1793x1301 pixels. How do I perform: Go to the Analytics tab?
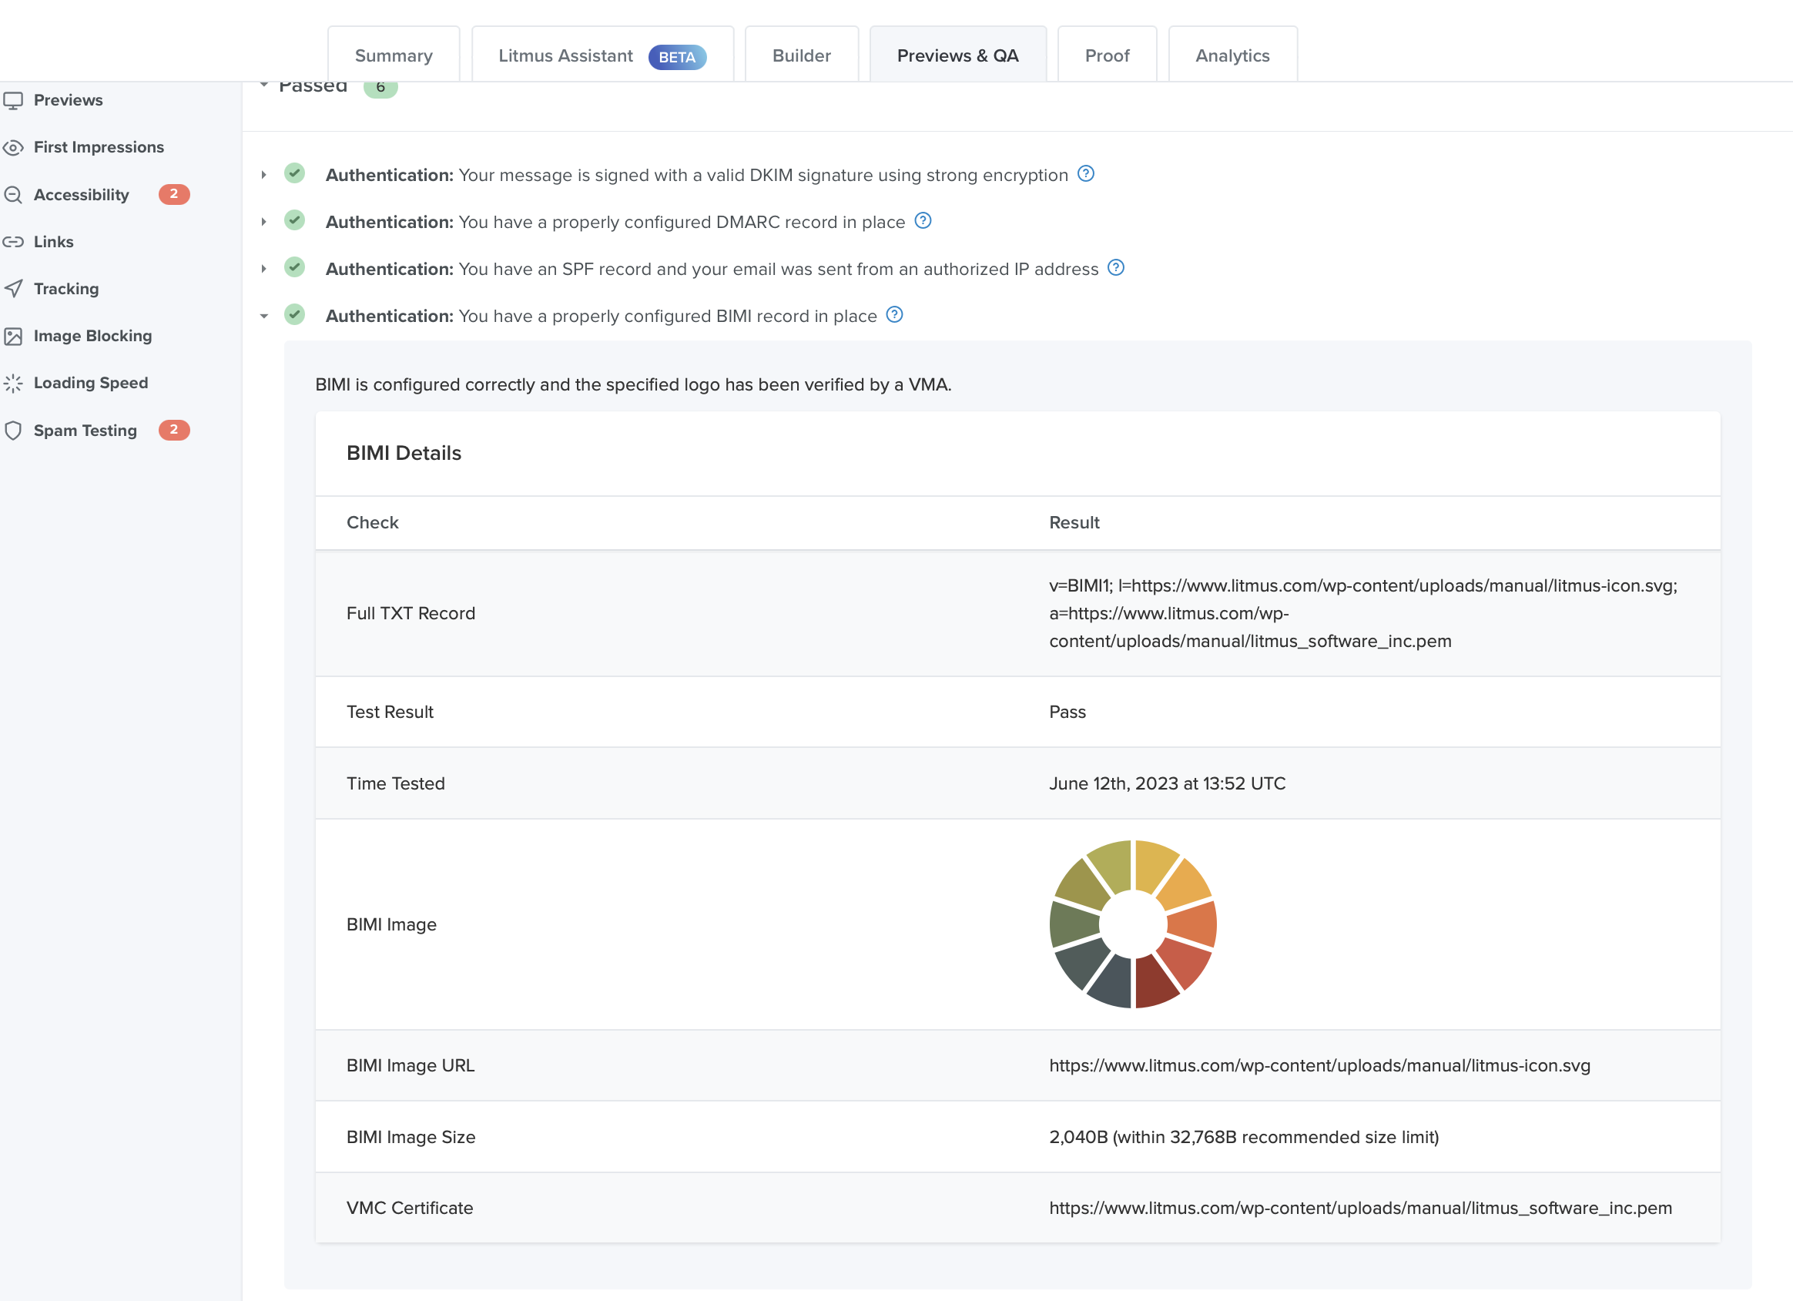tap(1232, 55)
